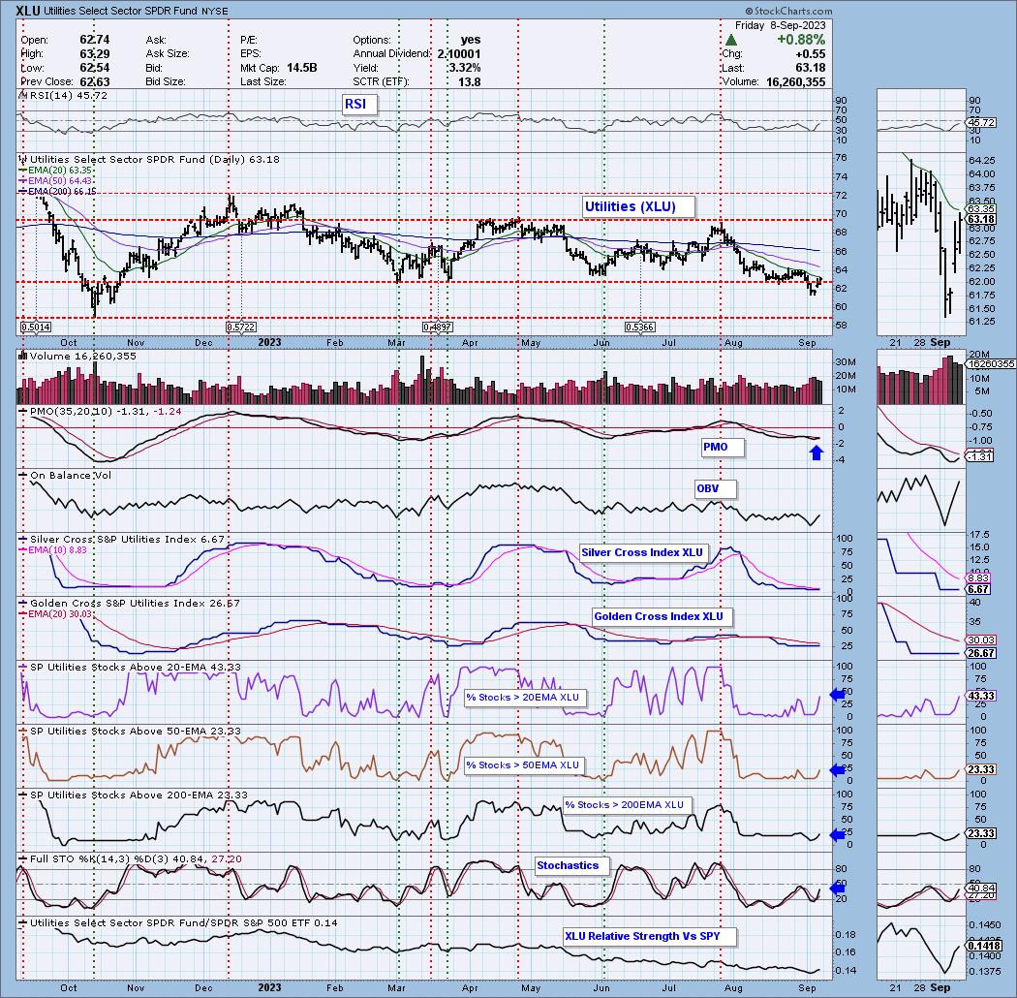This screenshot has height=998, width=1017.
Task: Click the EMA(20) 30.03 legend entry
Action: [x=60, y=614]
